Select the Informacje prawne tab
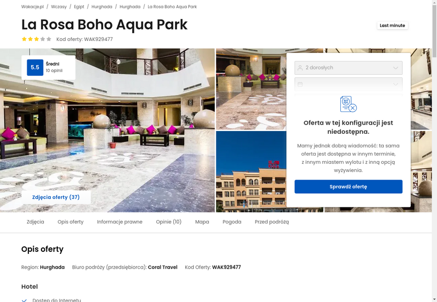Viewport: 437px width, 302px height. point(120,222)
